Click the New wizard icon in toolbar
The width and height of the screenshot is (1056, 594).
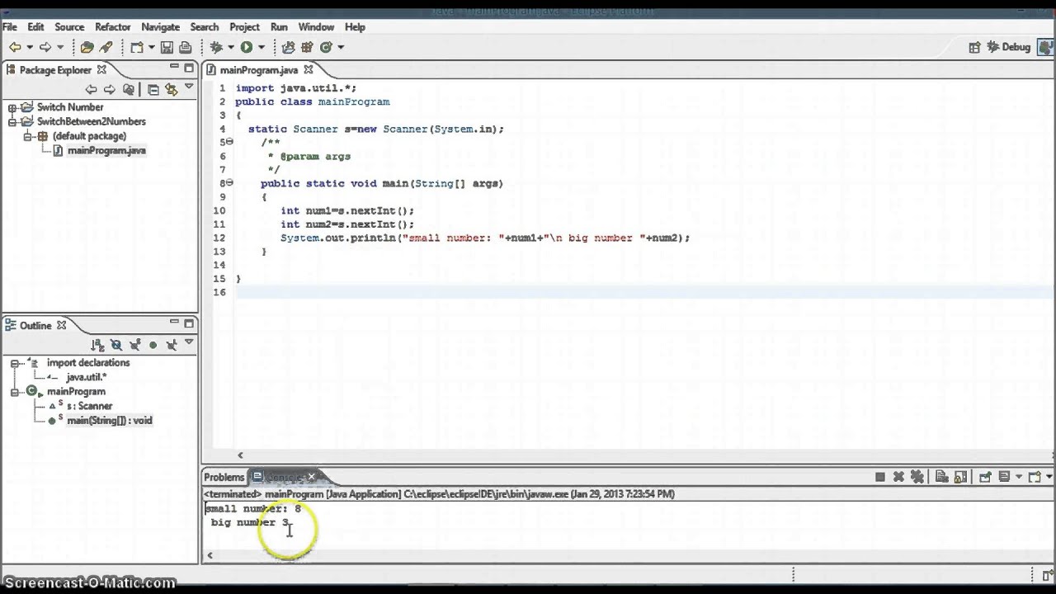[x=137, y=48]
